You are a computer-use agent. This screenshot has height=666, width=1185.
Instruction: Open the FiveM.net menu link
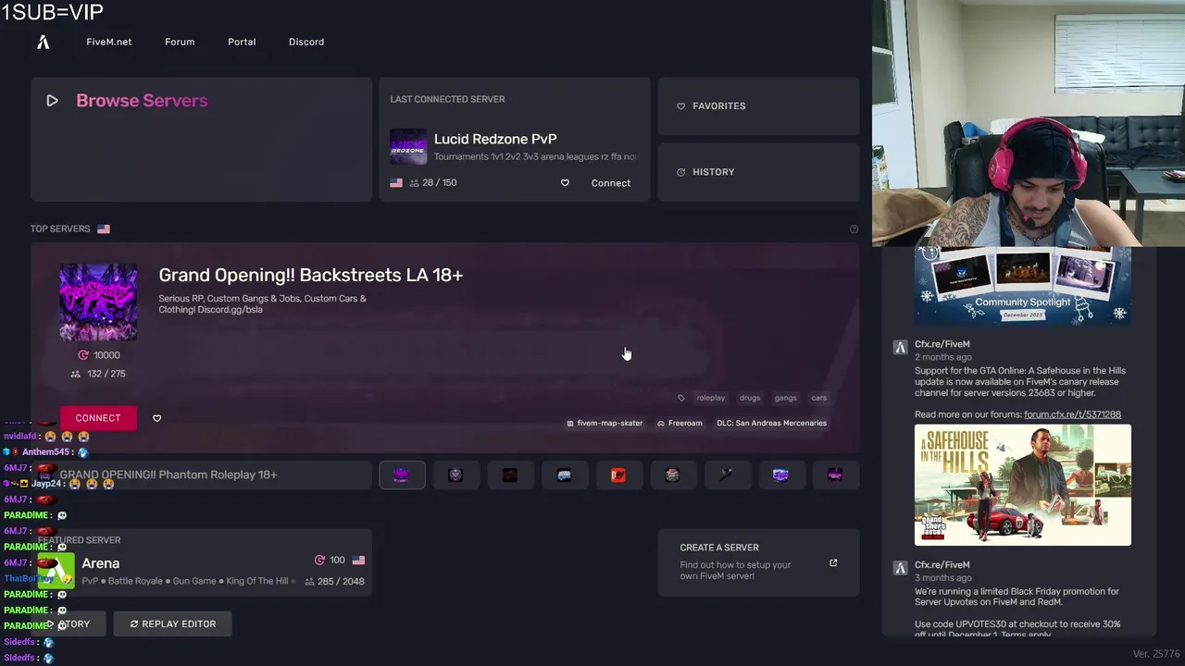(109, 42)
